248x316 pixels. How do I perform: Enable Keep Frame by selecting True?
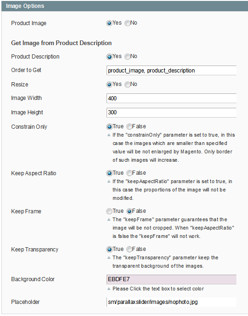pyautogui.click(x=109, y=211)
